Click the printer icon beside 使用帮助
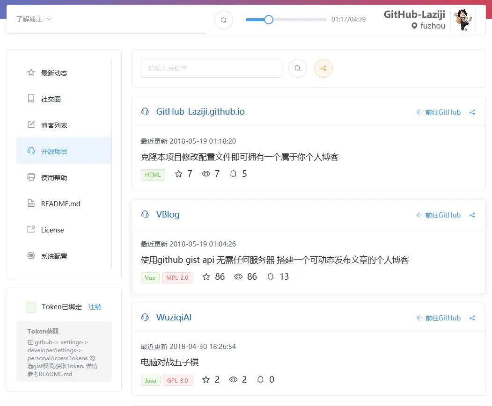This screenshot has width=492, height=406. (x=31, y=177)
